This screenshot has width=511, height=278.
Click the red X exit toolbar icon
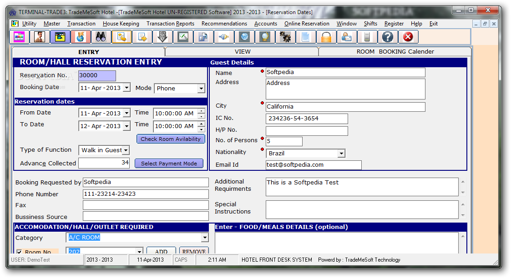408,37
